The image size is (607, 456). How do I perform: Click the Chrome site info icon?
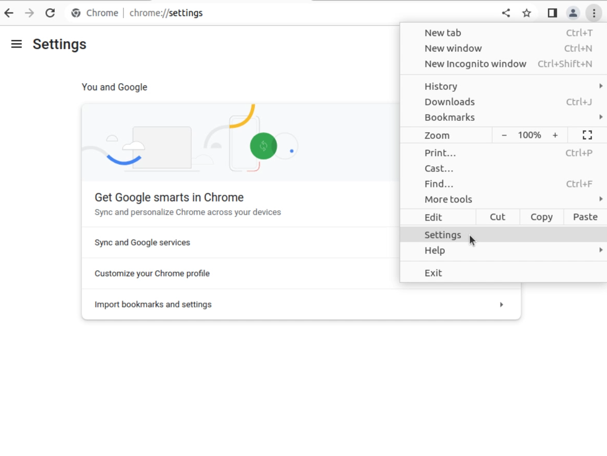[76, 13]
